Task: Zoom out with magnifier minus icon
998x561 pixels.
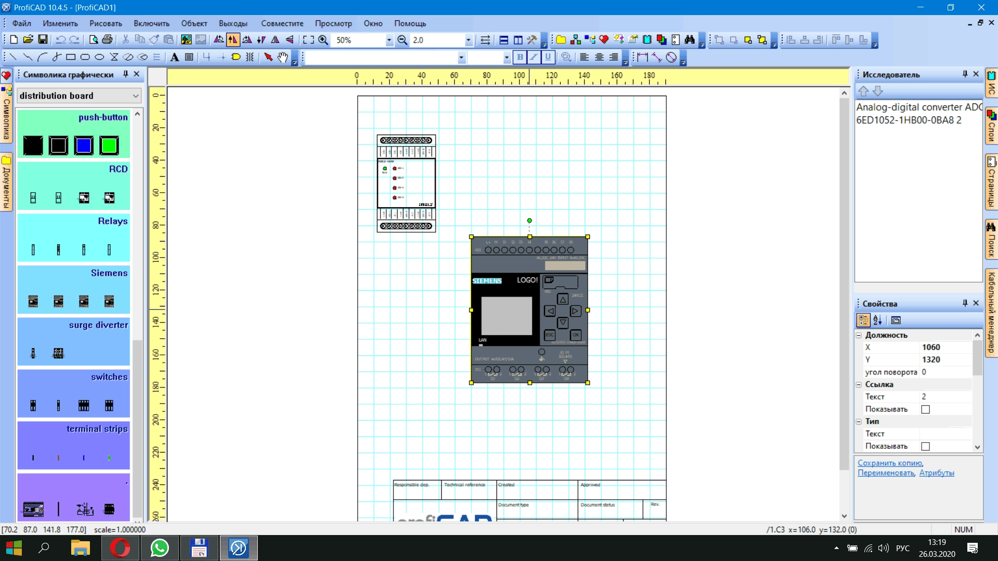Action: tap(402, 40)
